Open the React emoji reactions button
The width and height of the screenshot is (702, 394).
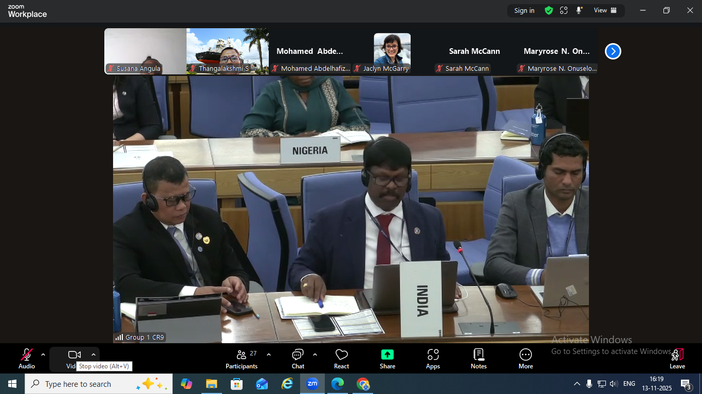[341, 359]
